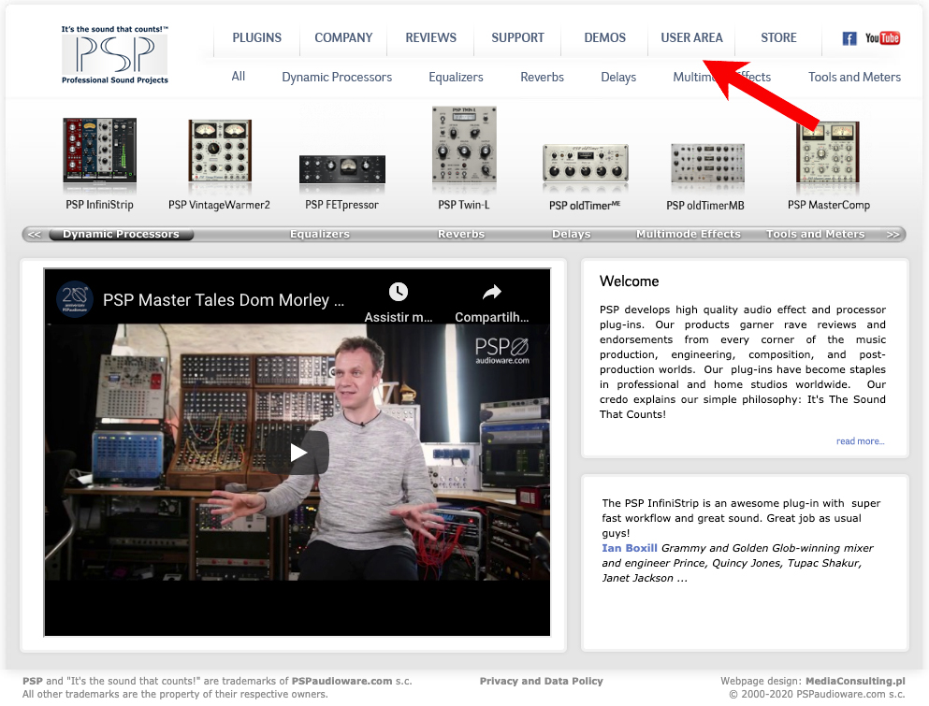This screenshot has width=929, height=706.
Task: Select the All submenu category
Action: point(239,77)
